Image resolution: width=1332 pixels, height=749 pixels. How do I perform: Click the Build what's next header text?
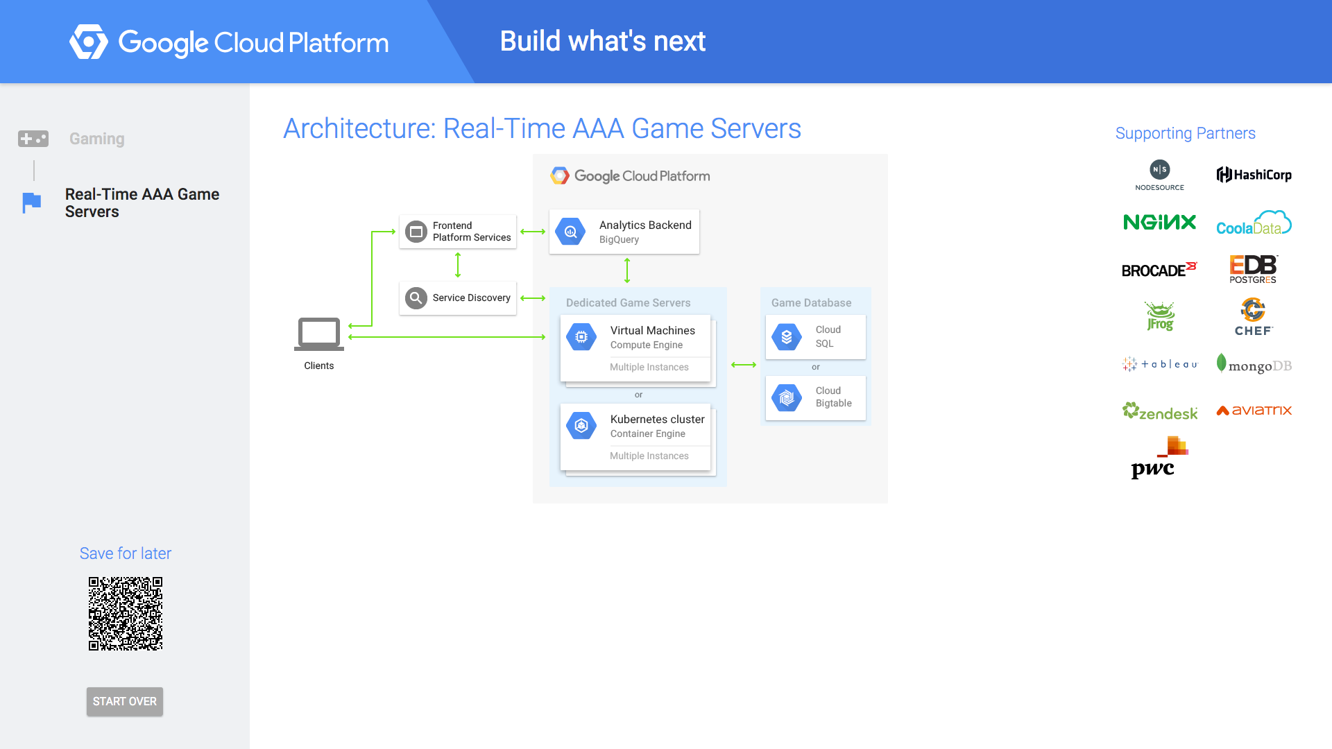coord(603,42)
